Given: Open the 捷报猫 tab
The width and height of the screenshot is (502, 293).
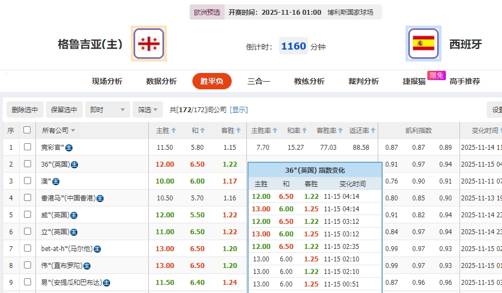Looking at the screenshot, I should tap(414, 81).
